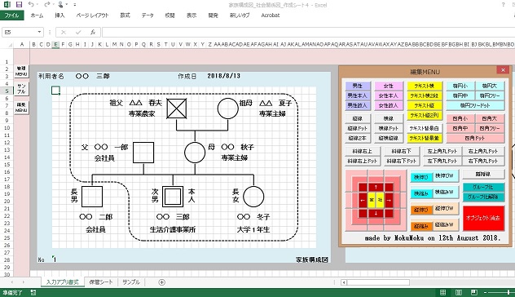Screen dimensions: 515x297
Task: Click the 管理MENU button on the sheet
Action: 21,71
